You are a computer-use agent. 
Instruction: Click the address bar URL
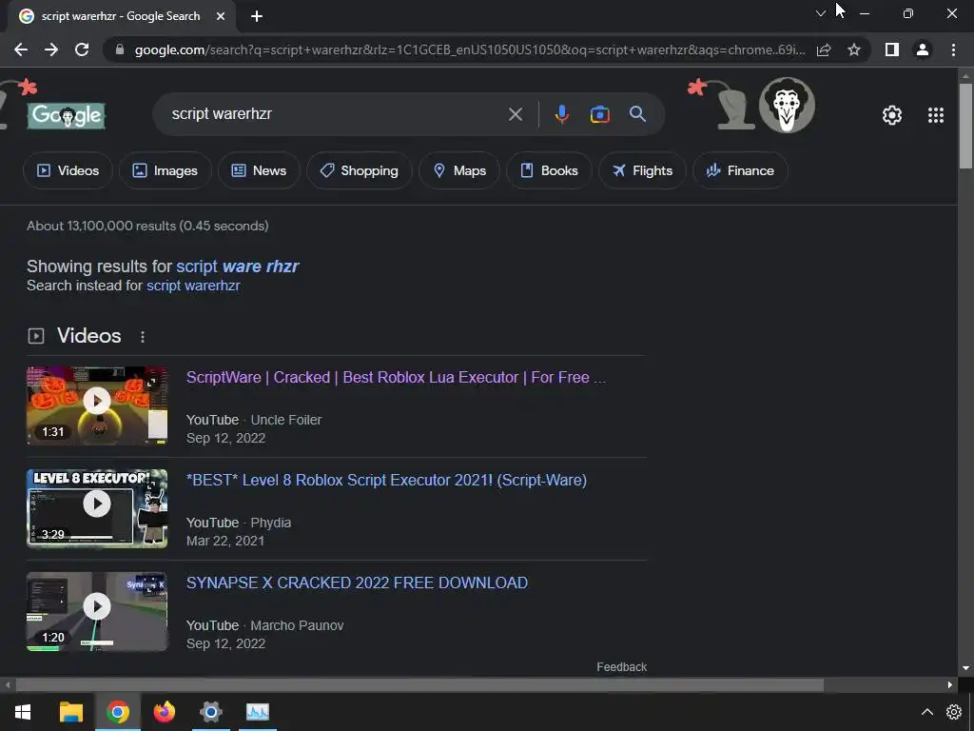(469, 49)
